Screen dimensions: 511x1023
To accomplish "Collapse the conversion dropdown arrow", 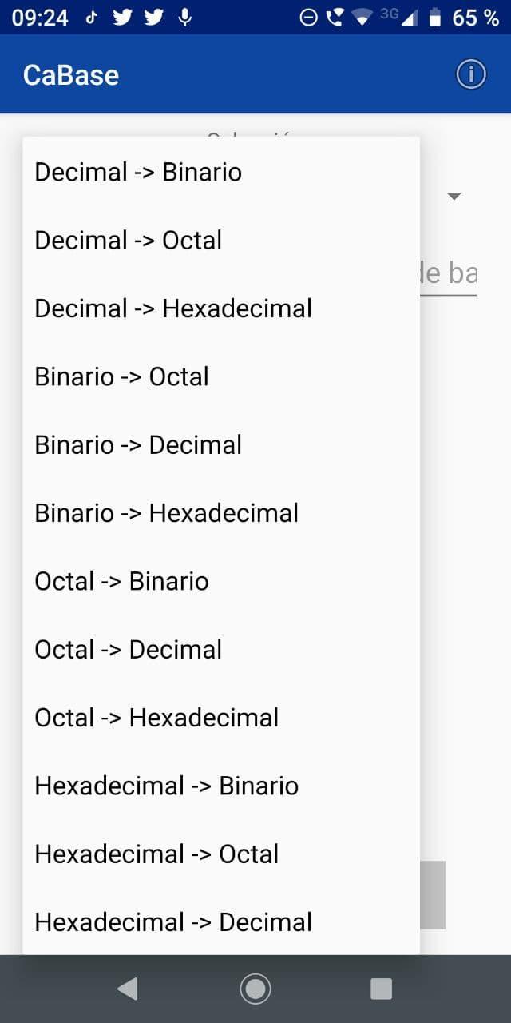I will [x=454, y=197].
